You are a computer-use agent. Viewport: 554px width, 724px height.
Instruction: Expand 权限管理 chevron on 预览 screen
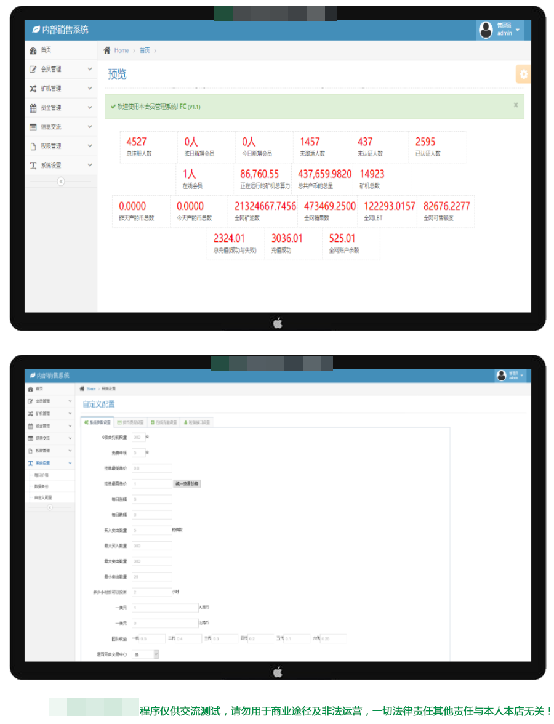point(90,146)
